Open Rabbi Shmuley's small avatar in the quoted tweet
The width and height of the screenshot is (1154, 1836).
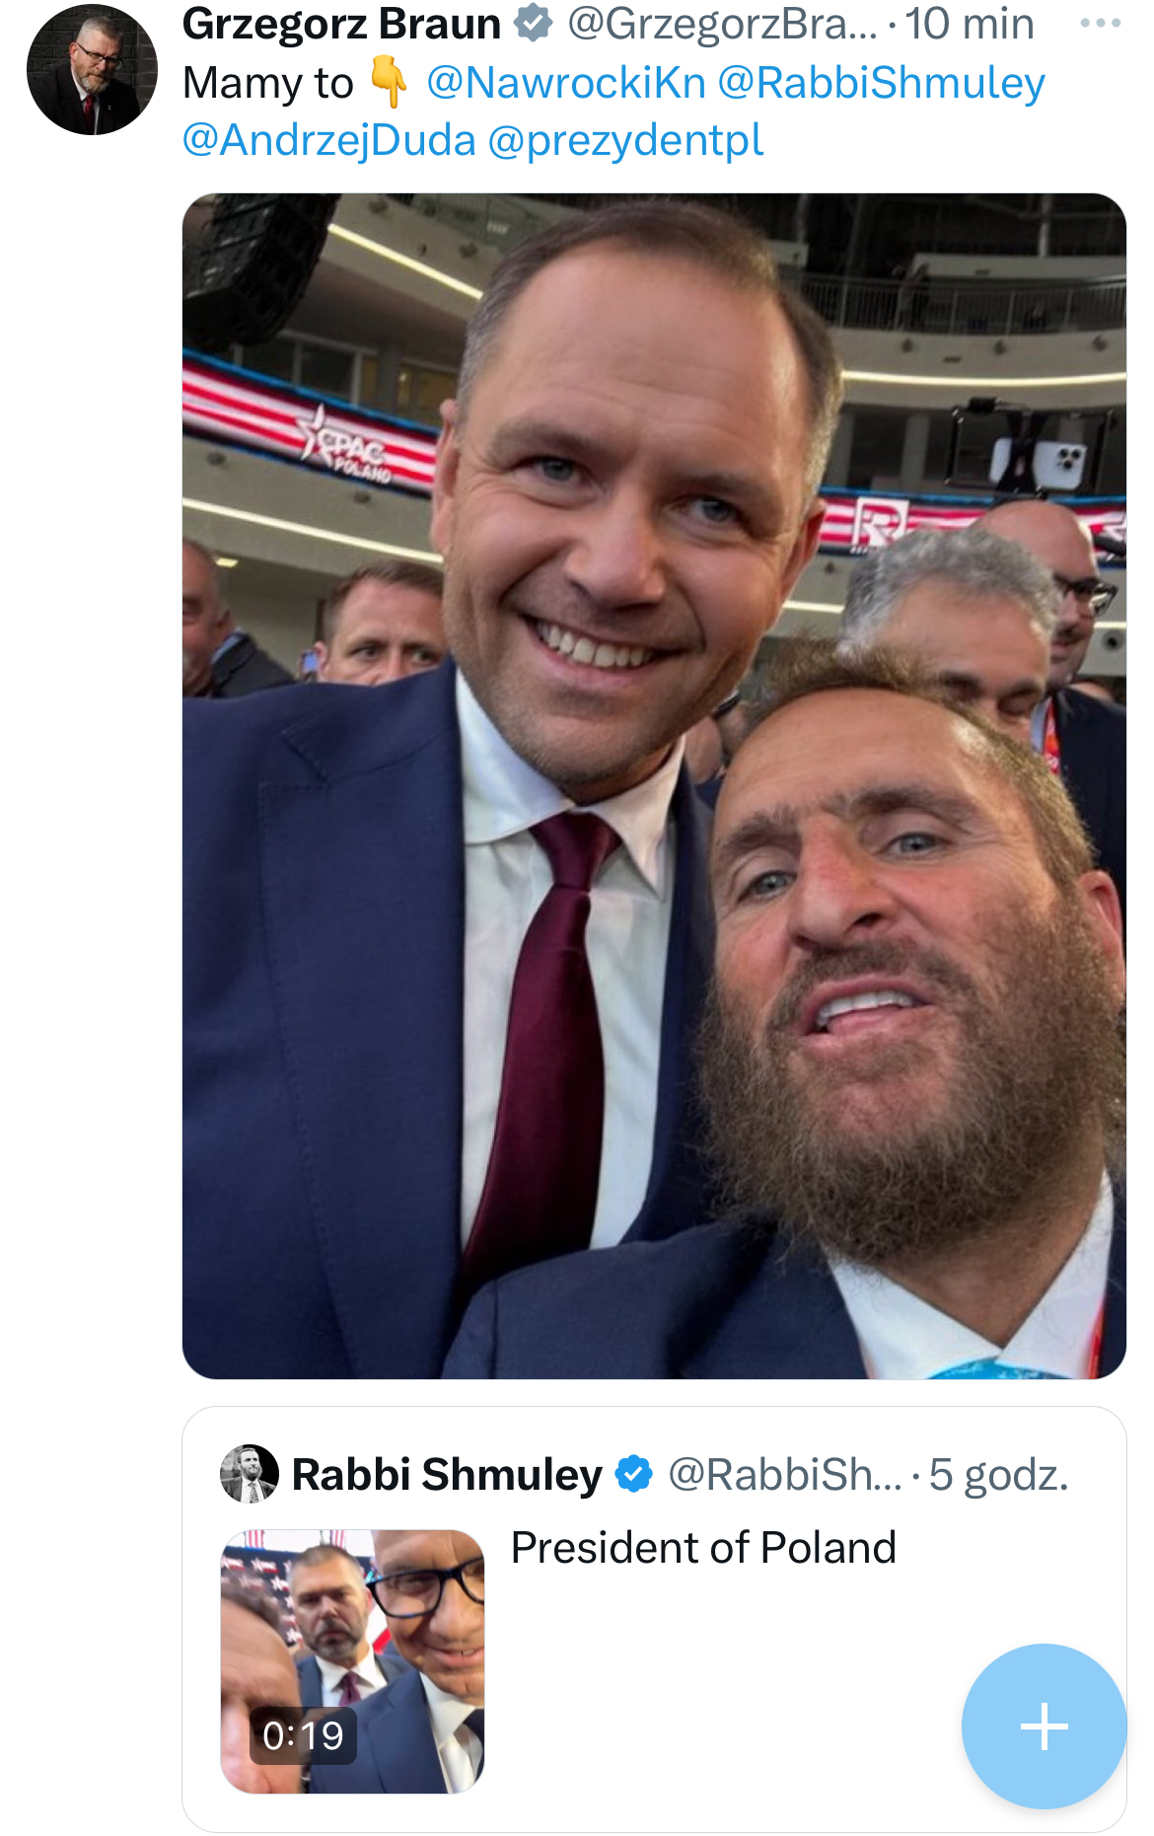click(x=249, y=1474)
